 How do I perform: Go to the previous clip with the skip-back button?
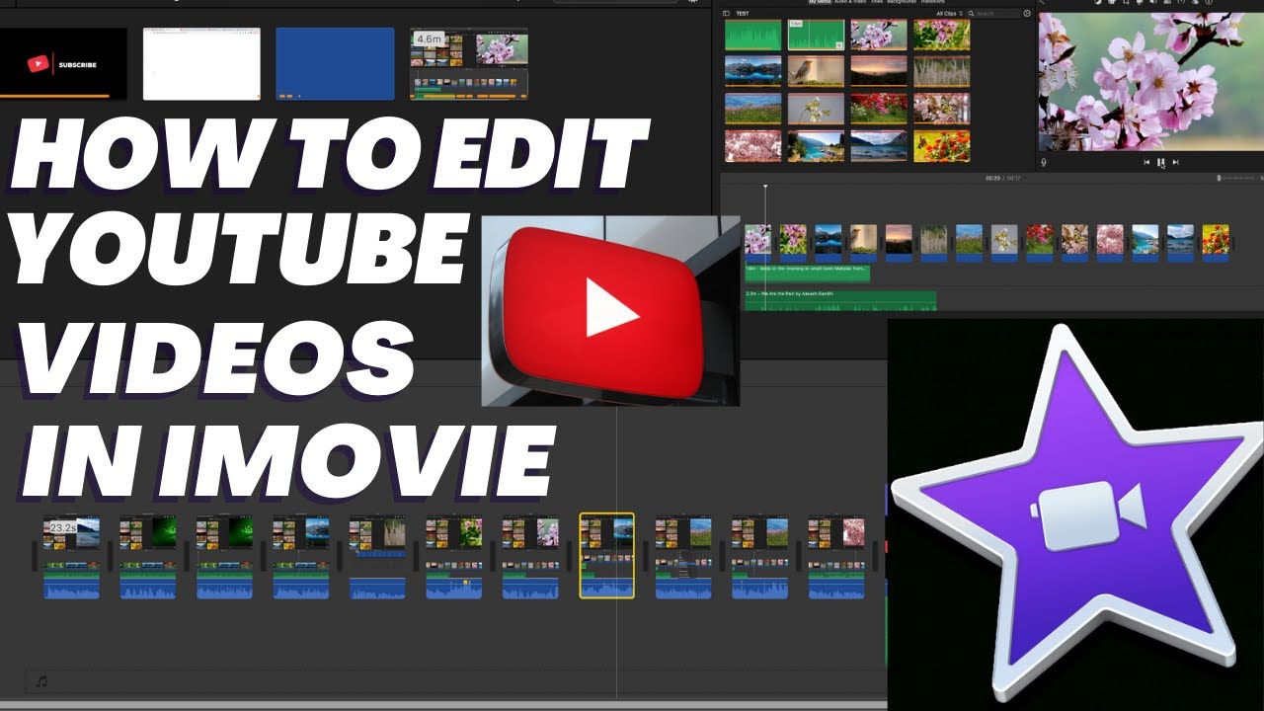point(1146,162)
